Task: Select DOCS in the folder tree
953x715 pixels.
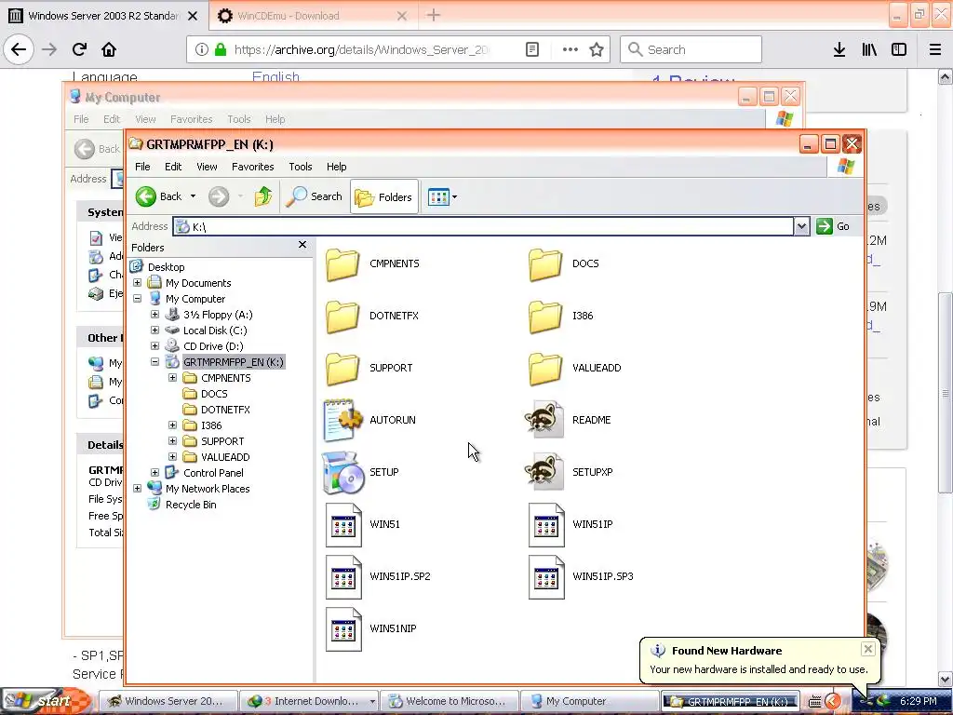Action: [x=214, y=394]
